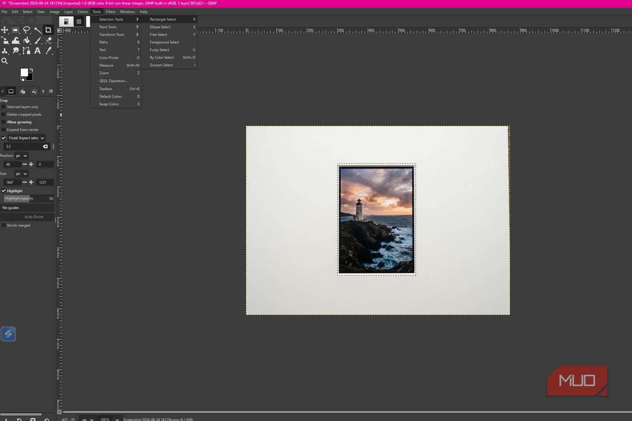Toggle Selected layers only checkbox
Image resolution: width=632 pixels, height=421 pixels.
[x=3, y=107]
